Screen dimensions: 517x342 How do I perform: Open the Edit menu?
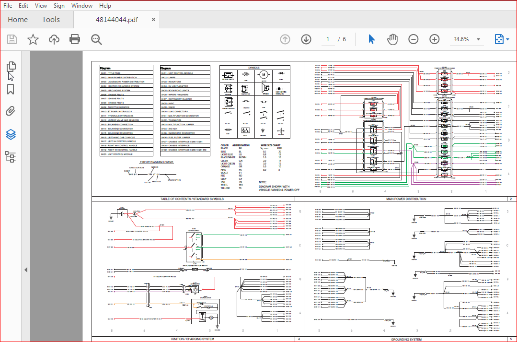(x=23, y=6)
